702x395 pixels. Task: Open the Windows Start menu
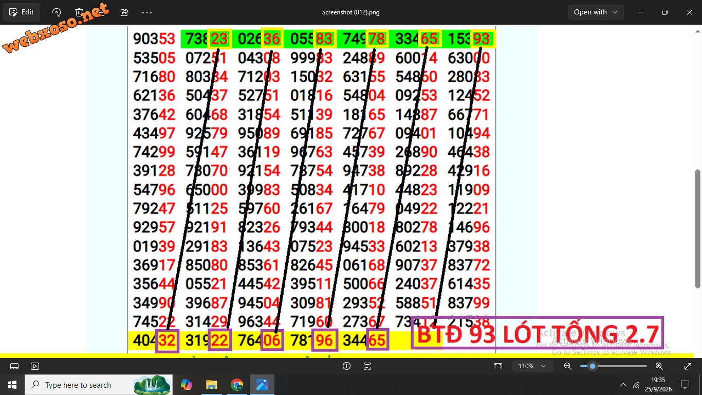pyautogui.click(x=12, y=385)
